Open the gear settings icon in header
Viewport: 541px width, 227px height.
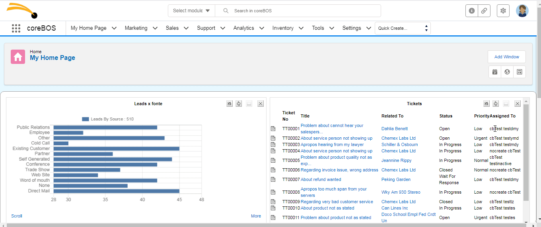pos(503,11)
